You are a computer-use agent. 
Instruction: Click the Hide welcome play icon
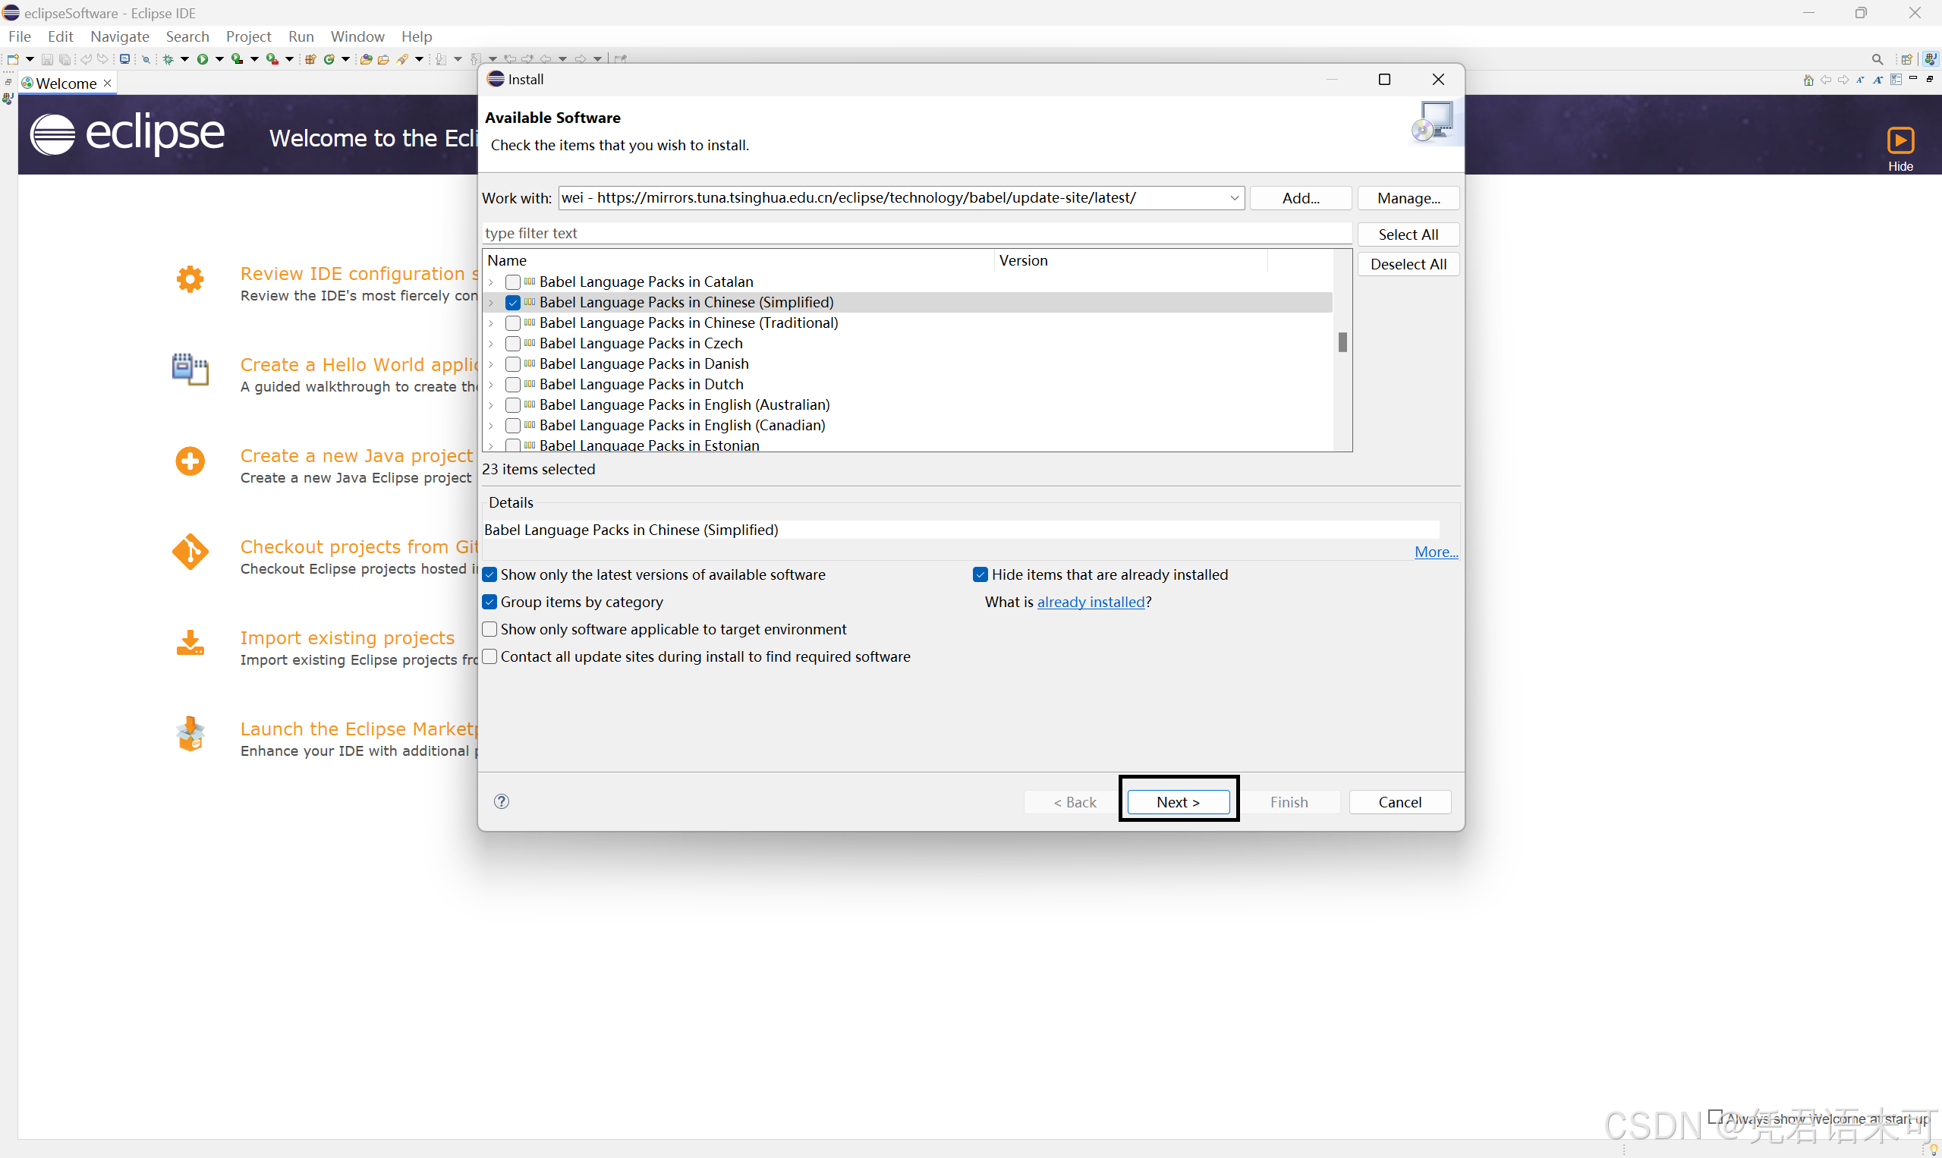(x=1901, y=140)
